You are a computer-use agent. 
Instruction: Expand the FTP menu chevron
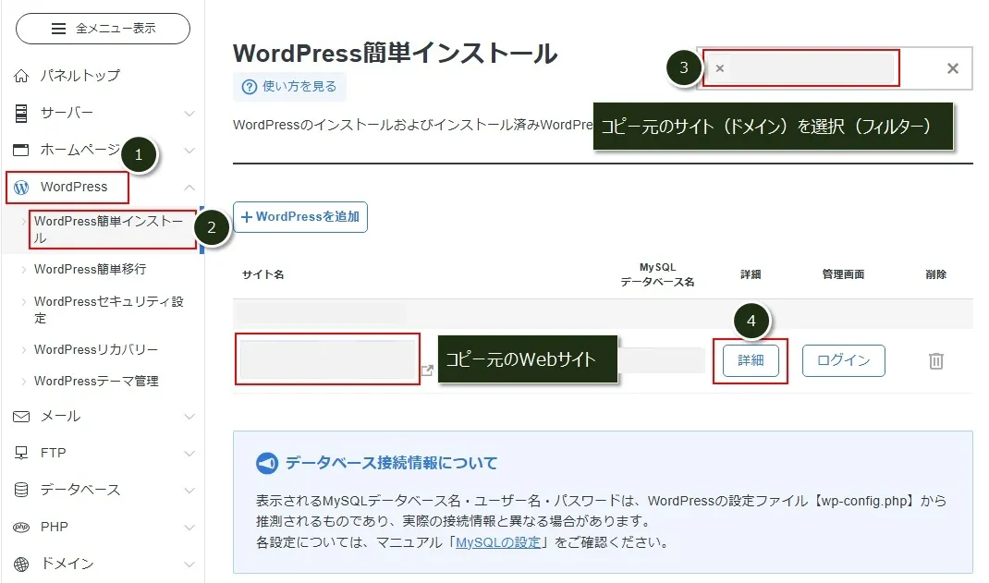189,453
